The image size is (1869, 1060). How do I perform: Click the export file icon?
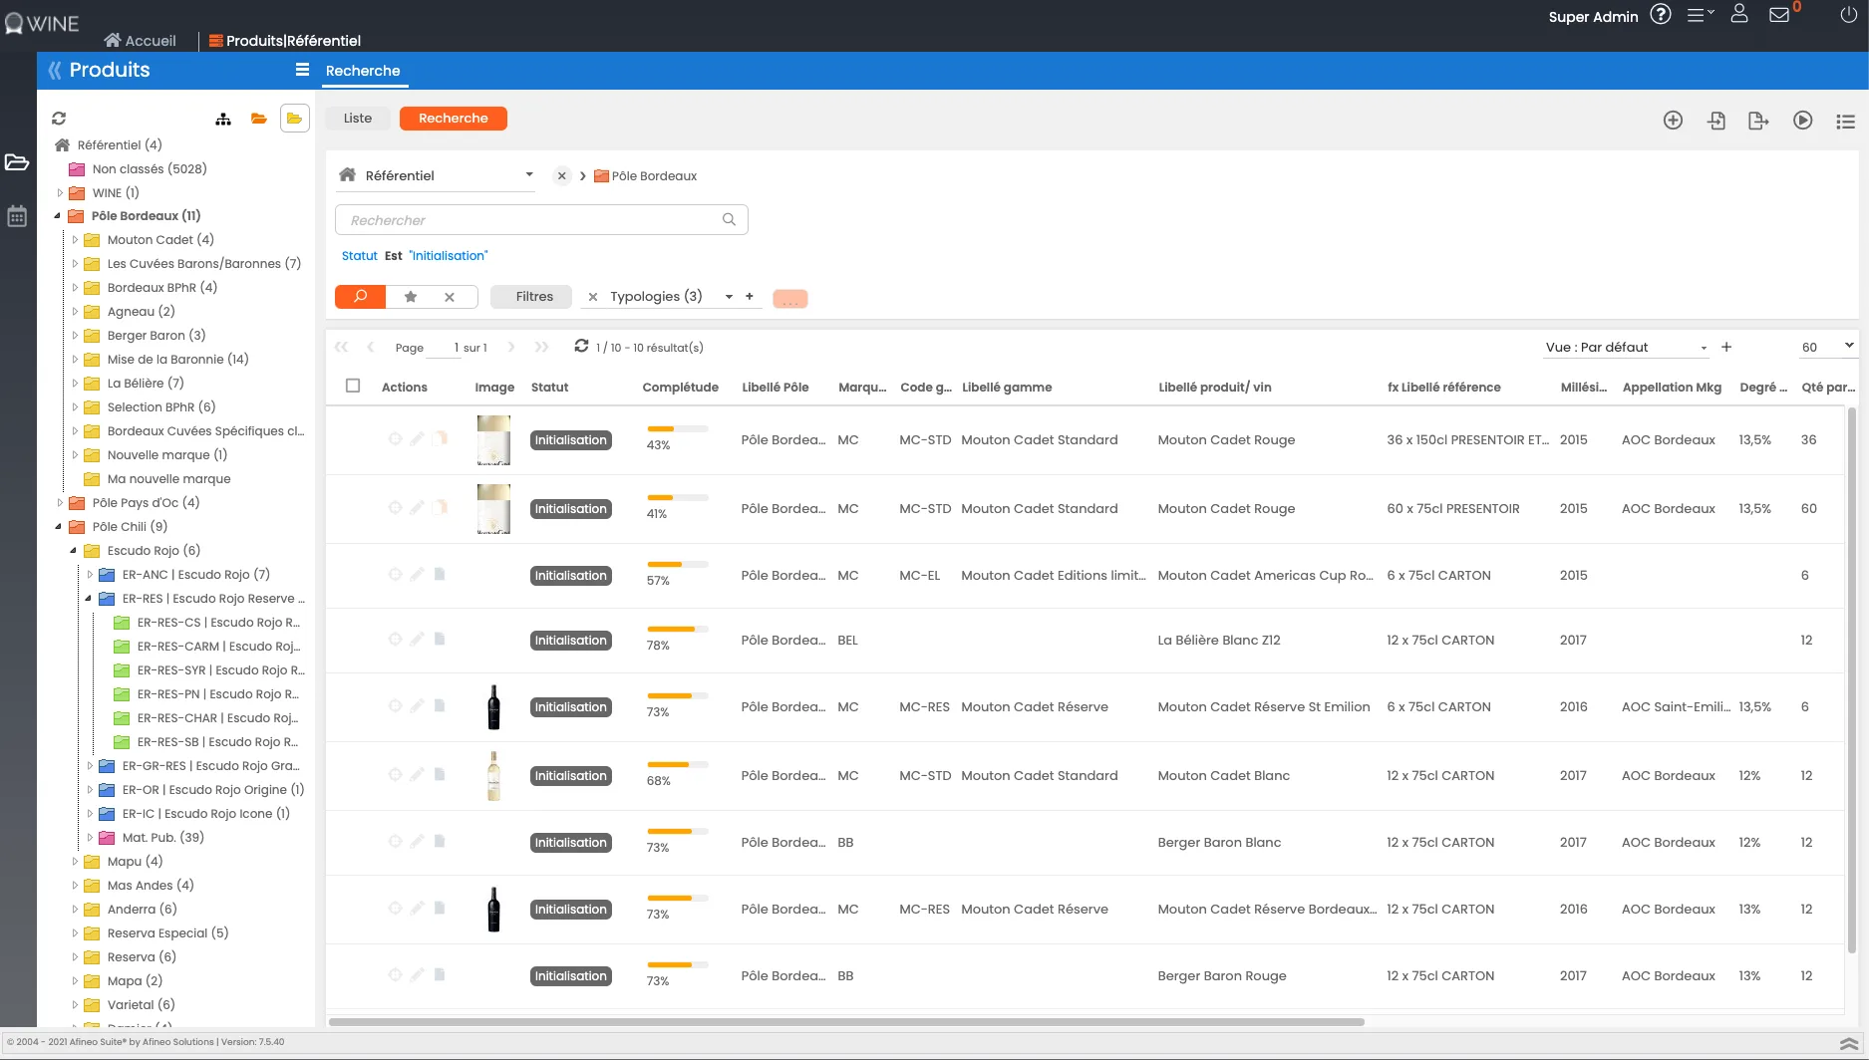coord(1758,121)
